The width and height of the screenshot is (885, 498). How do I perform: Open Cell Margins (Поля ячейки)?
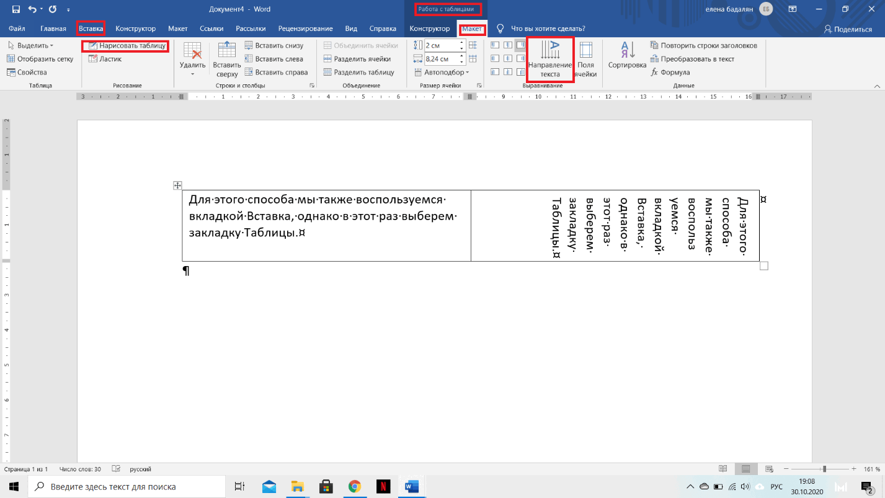[585, 60]
